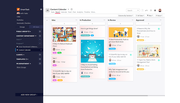This screenshot has height=103, width=180.
Task: Open the Analytics tab
Action: pyautogui.click(x=80, y=12)
